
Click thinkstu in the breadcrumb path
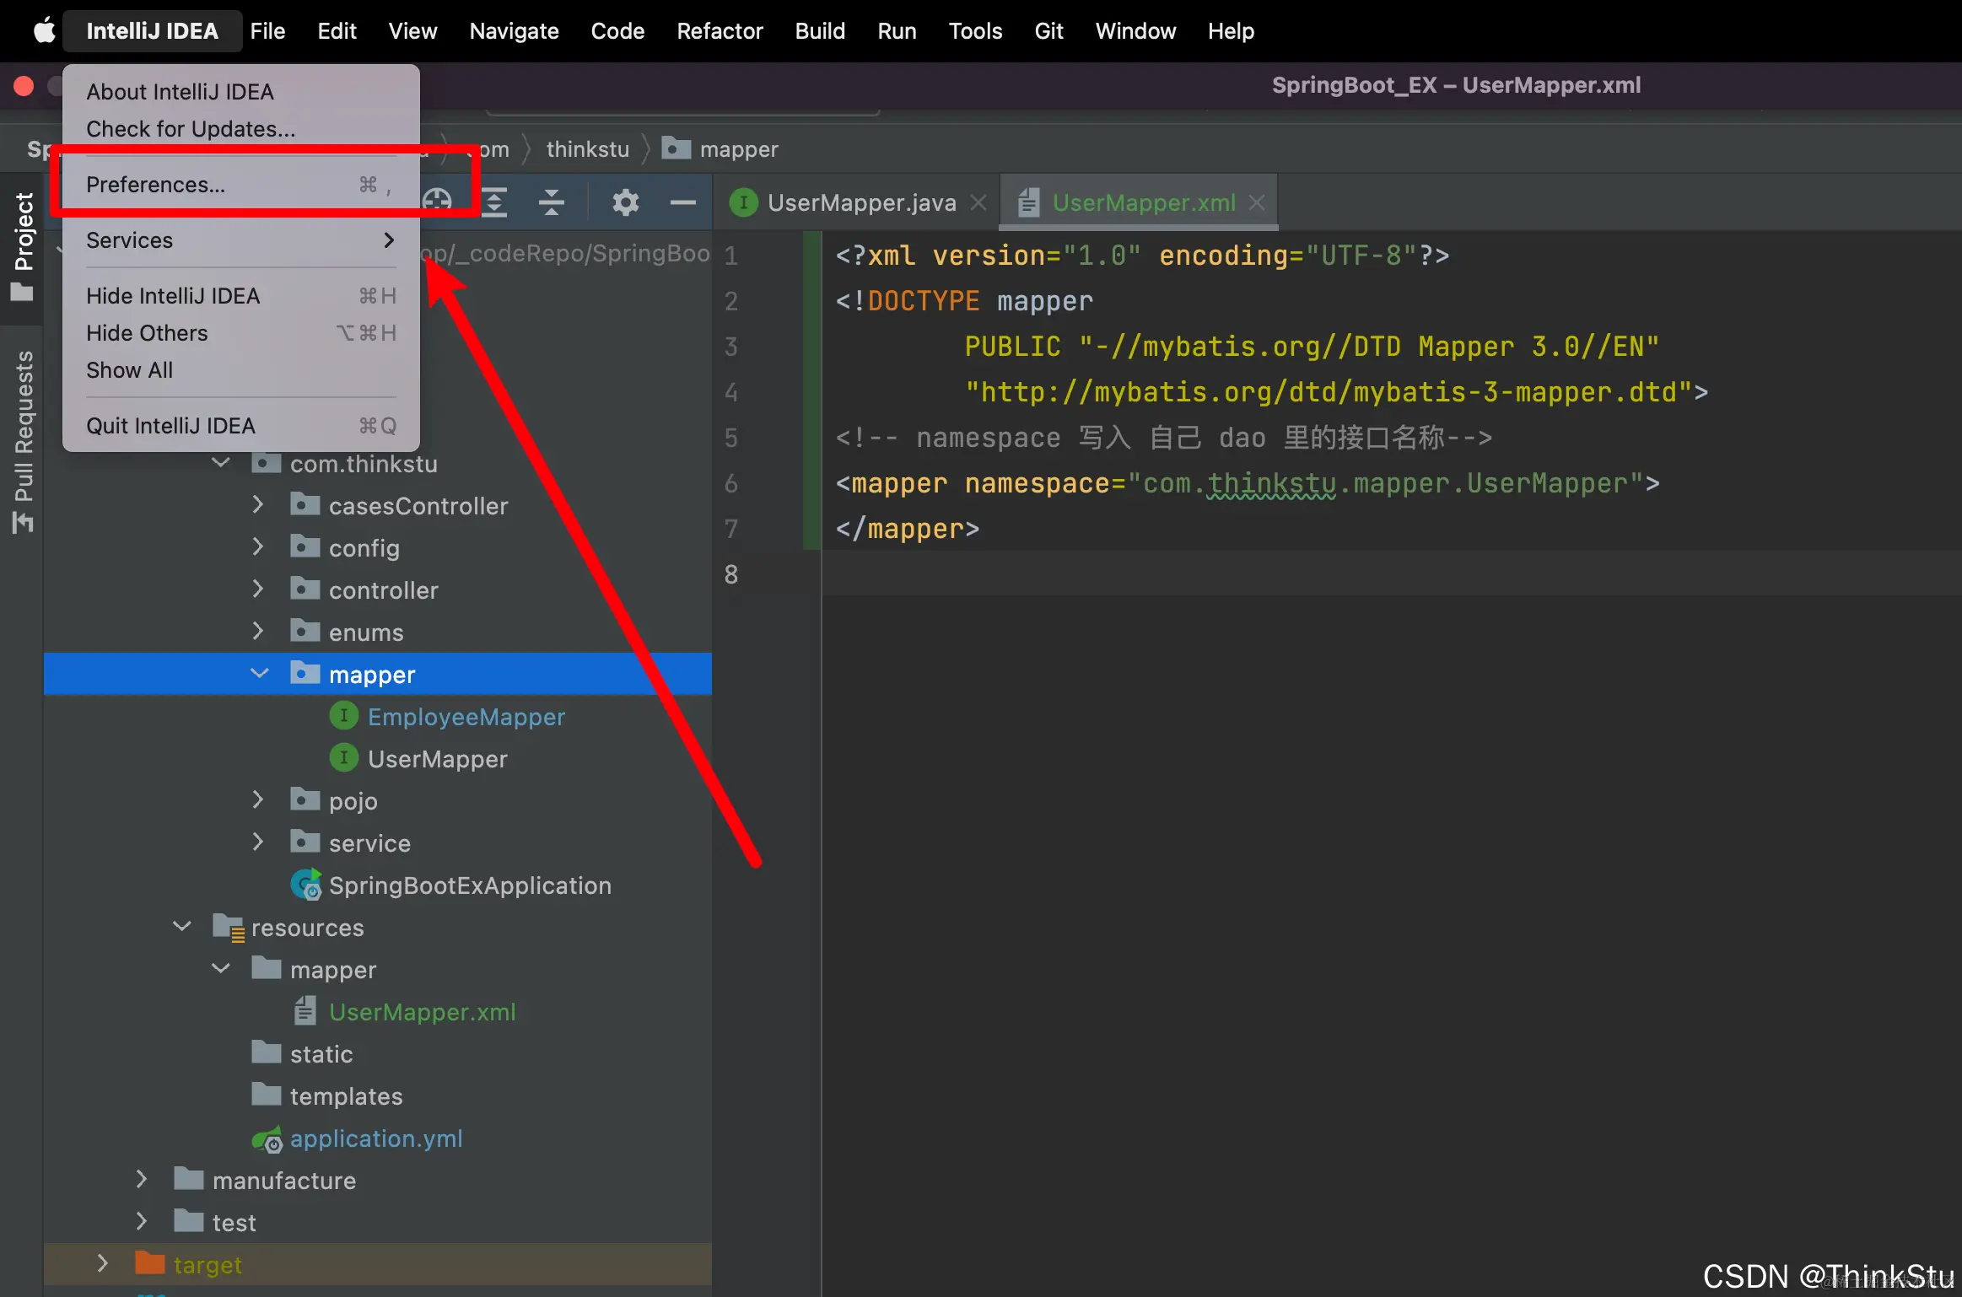587,149
